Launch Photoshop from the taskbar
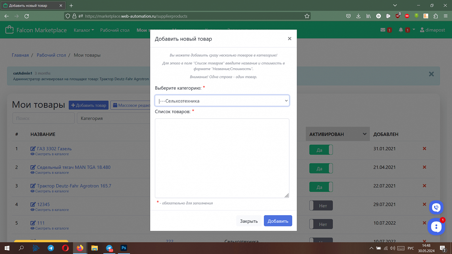The height and width of the screenshot is (254, 452). point(123,248)
